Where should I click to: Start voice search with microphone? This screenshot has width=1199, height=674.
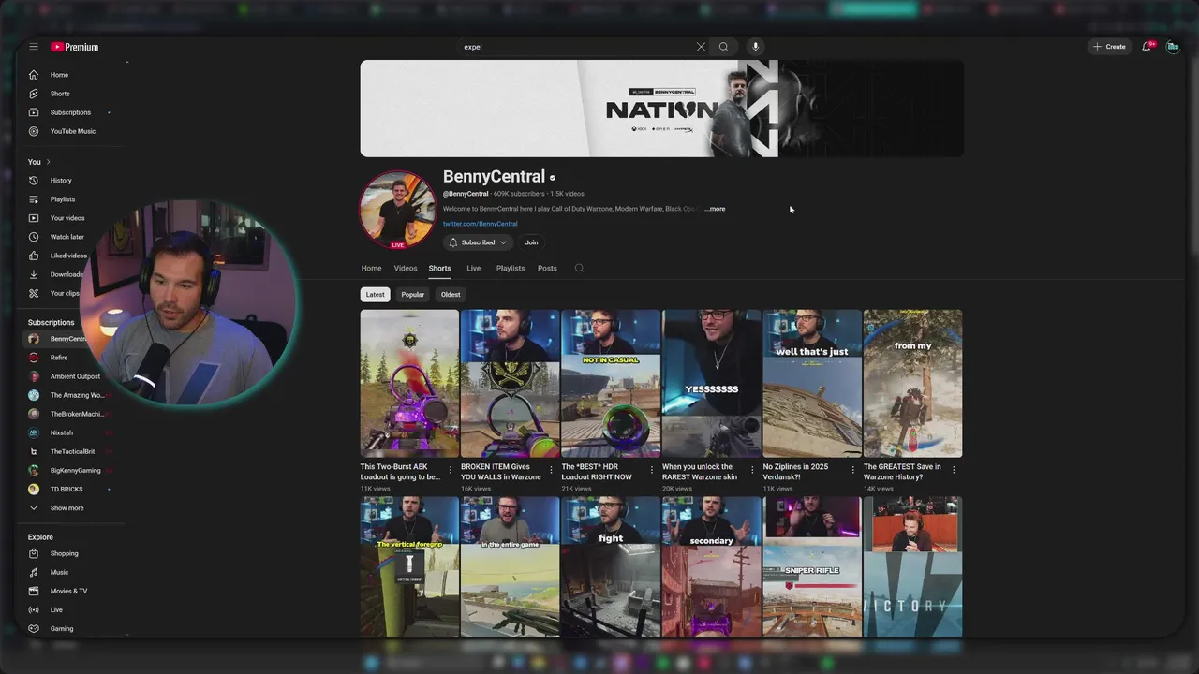[755, 47]
